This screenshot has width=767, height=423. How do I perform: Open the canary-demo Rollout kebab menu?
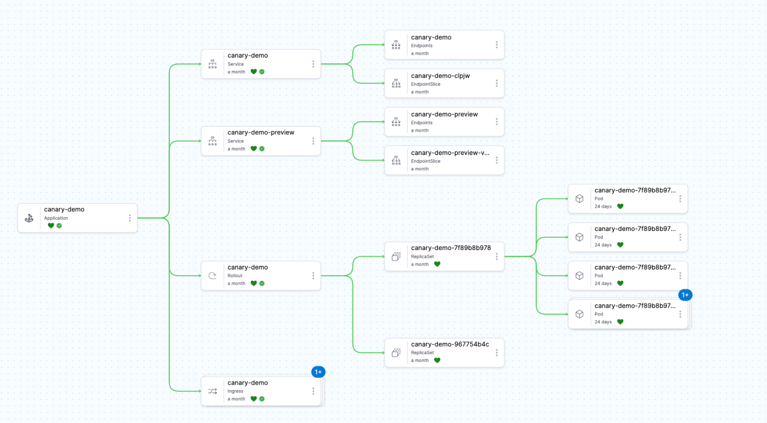(x=313, y=275)
